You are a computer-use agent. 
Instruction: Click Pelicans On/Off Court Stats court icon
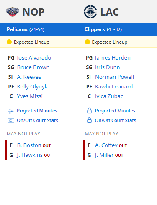point(11,120)
